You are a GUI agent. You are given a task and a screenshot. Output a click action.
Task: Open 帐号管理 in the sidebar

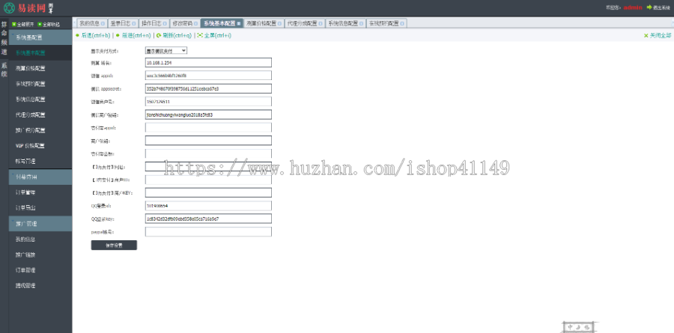tap(40, 161)
